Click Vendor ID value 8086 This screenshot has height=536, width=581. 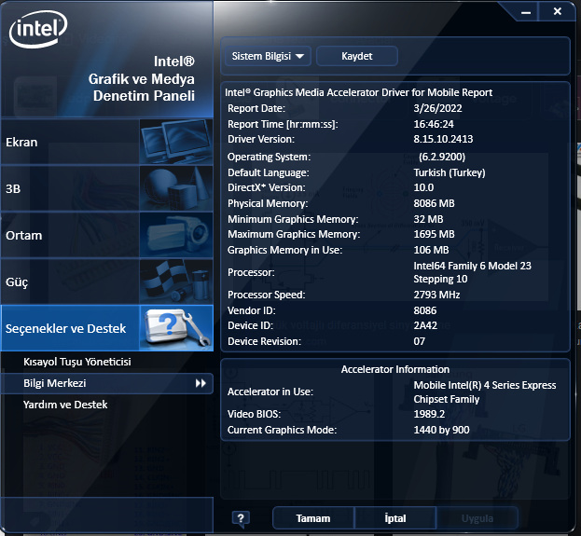[x=425, y=310]
